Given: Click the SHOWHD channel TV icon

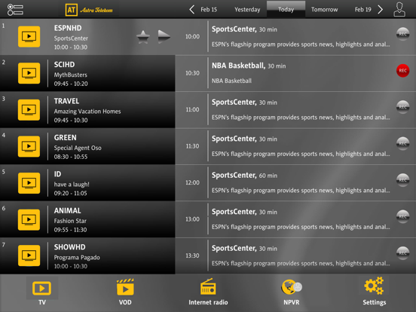Looking at the screenshot, I should tap(29, 255).
